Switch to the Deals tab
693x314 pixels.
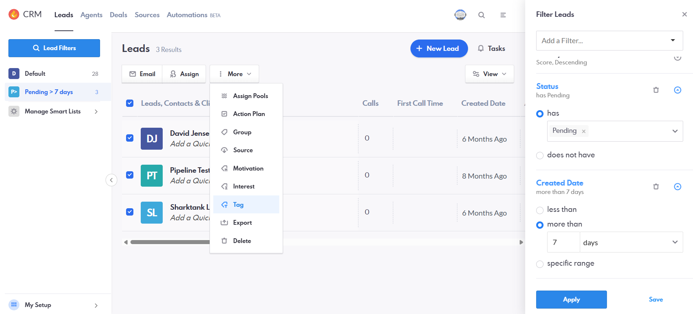tap(118, 15)
